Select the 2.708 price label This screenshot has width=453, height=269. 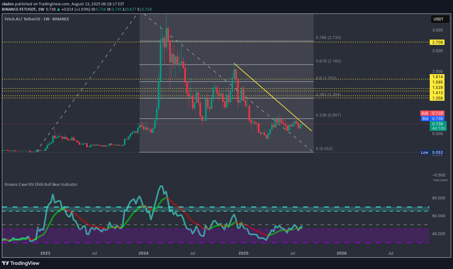[438, 42]
